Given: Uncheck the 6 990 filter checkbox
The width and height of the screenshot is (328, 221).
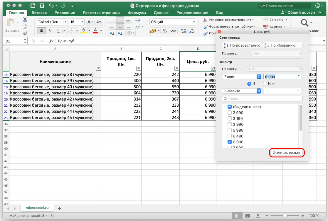Looking at the screenshot, I should tap(229, 142).
